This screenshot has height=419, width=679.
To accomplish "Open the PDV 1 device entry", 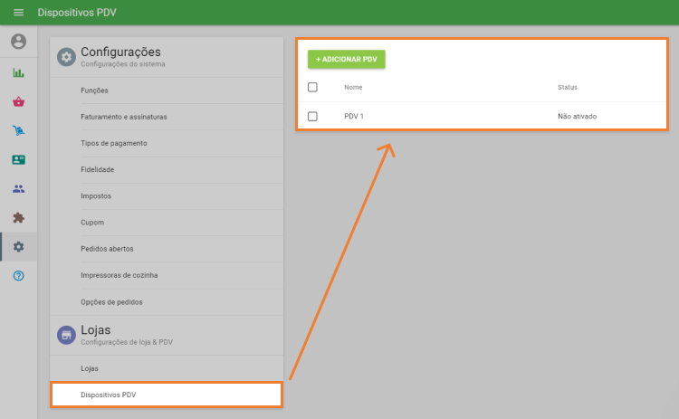I will [354, 116].
